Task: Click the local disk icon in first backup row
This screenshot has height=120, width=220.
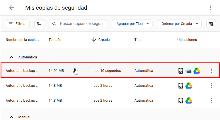Action: click(x=181, y=71)
